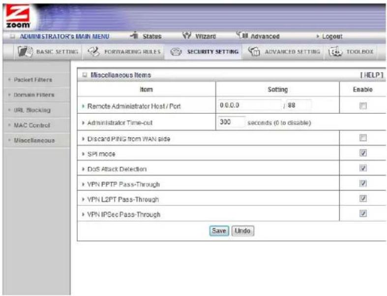Click the 'Enable' column header

point(362,89)
